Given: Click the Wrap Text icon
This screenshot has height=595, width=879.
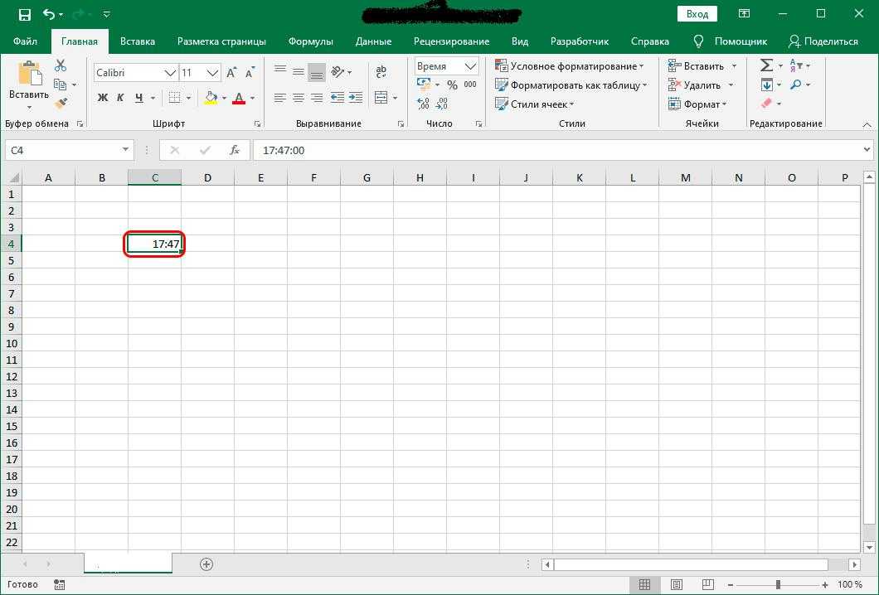Looking at the screenshot, I should coord(381,73).
